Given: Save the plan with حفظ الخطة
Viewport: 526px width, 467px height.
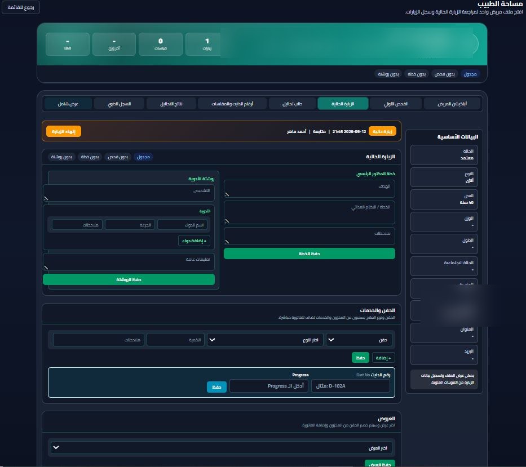Looking at the screenshot, I should [x=310, y=253].
